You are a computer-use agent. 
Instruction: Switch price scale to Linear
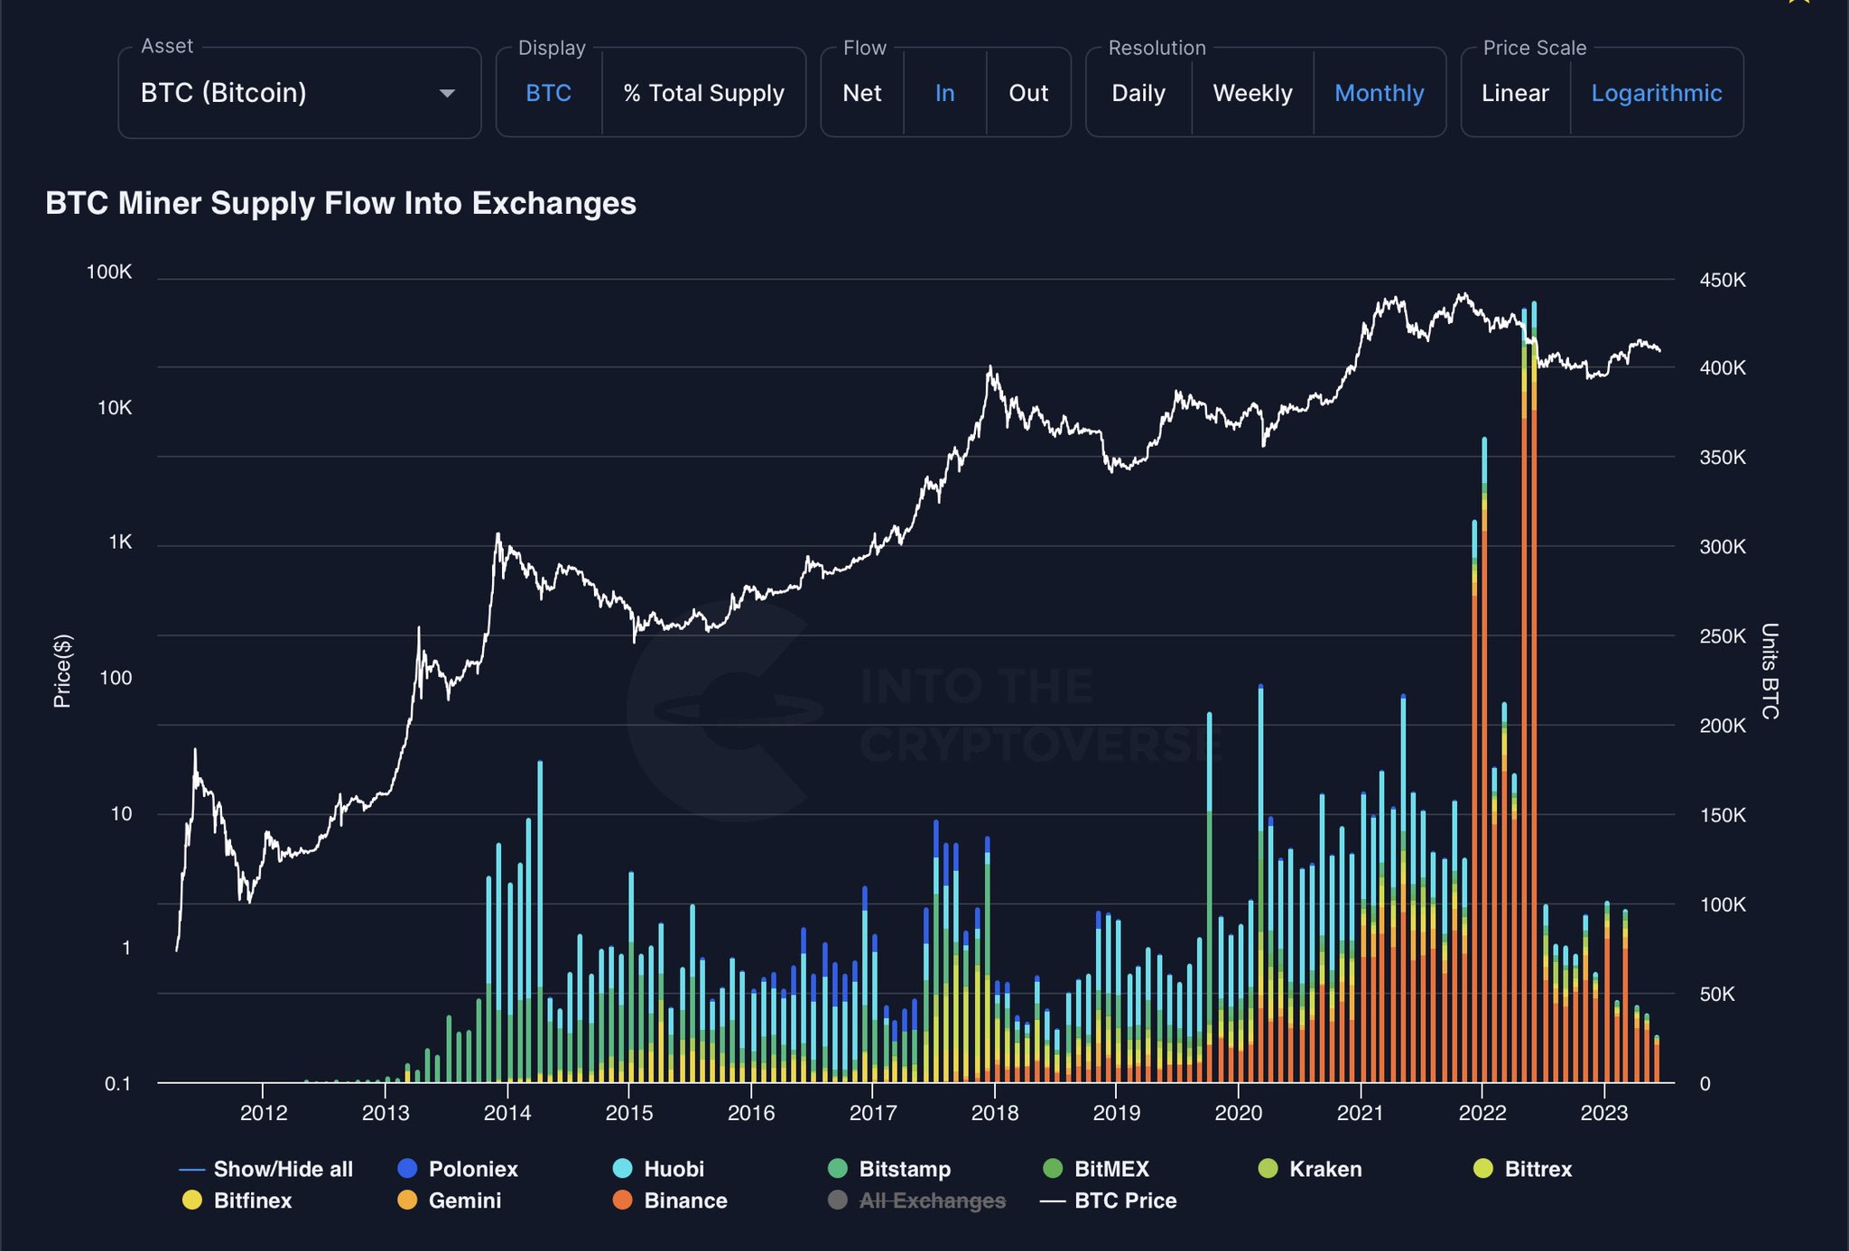(1515, 93)
